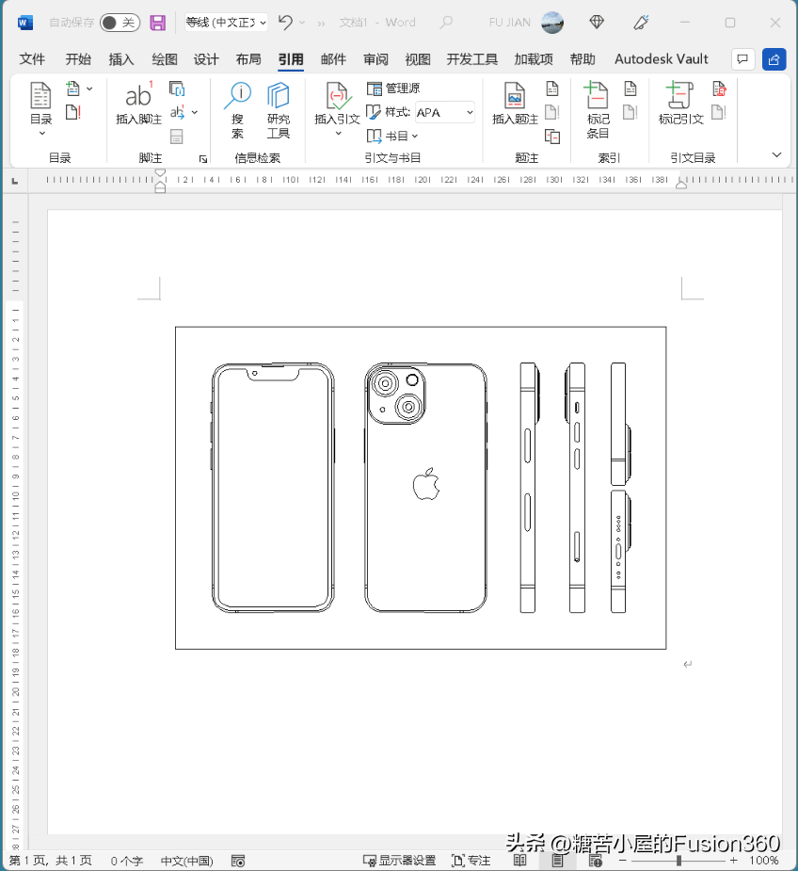Screen dimensions: 798x871
Task: Click Insert Table of Authorities icon
Action: pyautogui.click(x=719, y=89)
